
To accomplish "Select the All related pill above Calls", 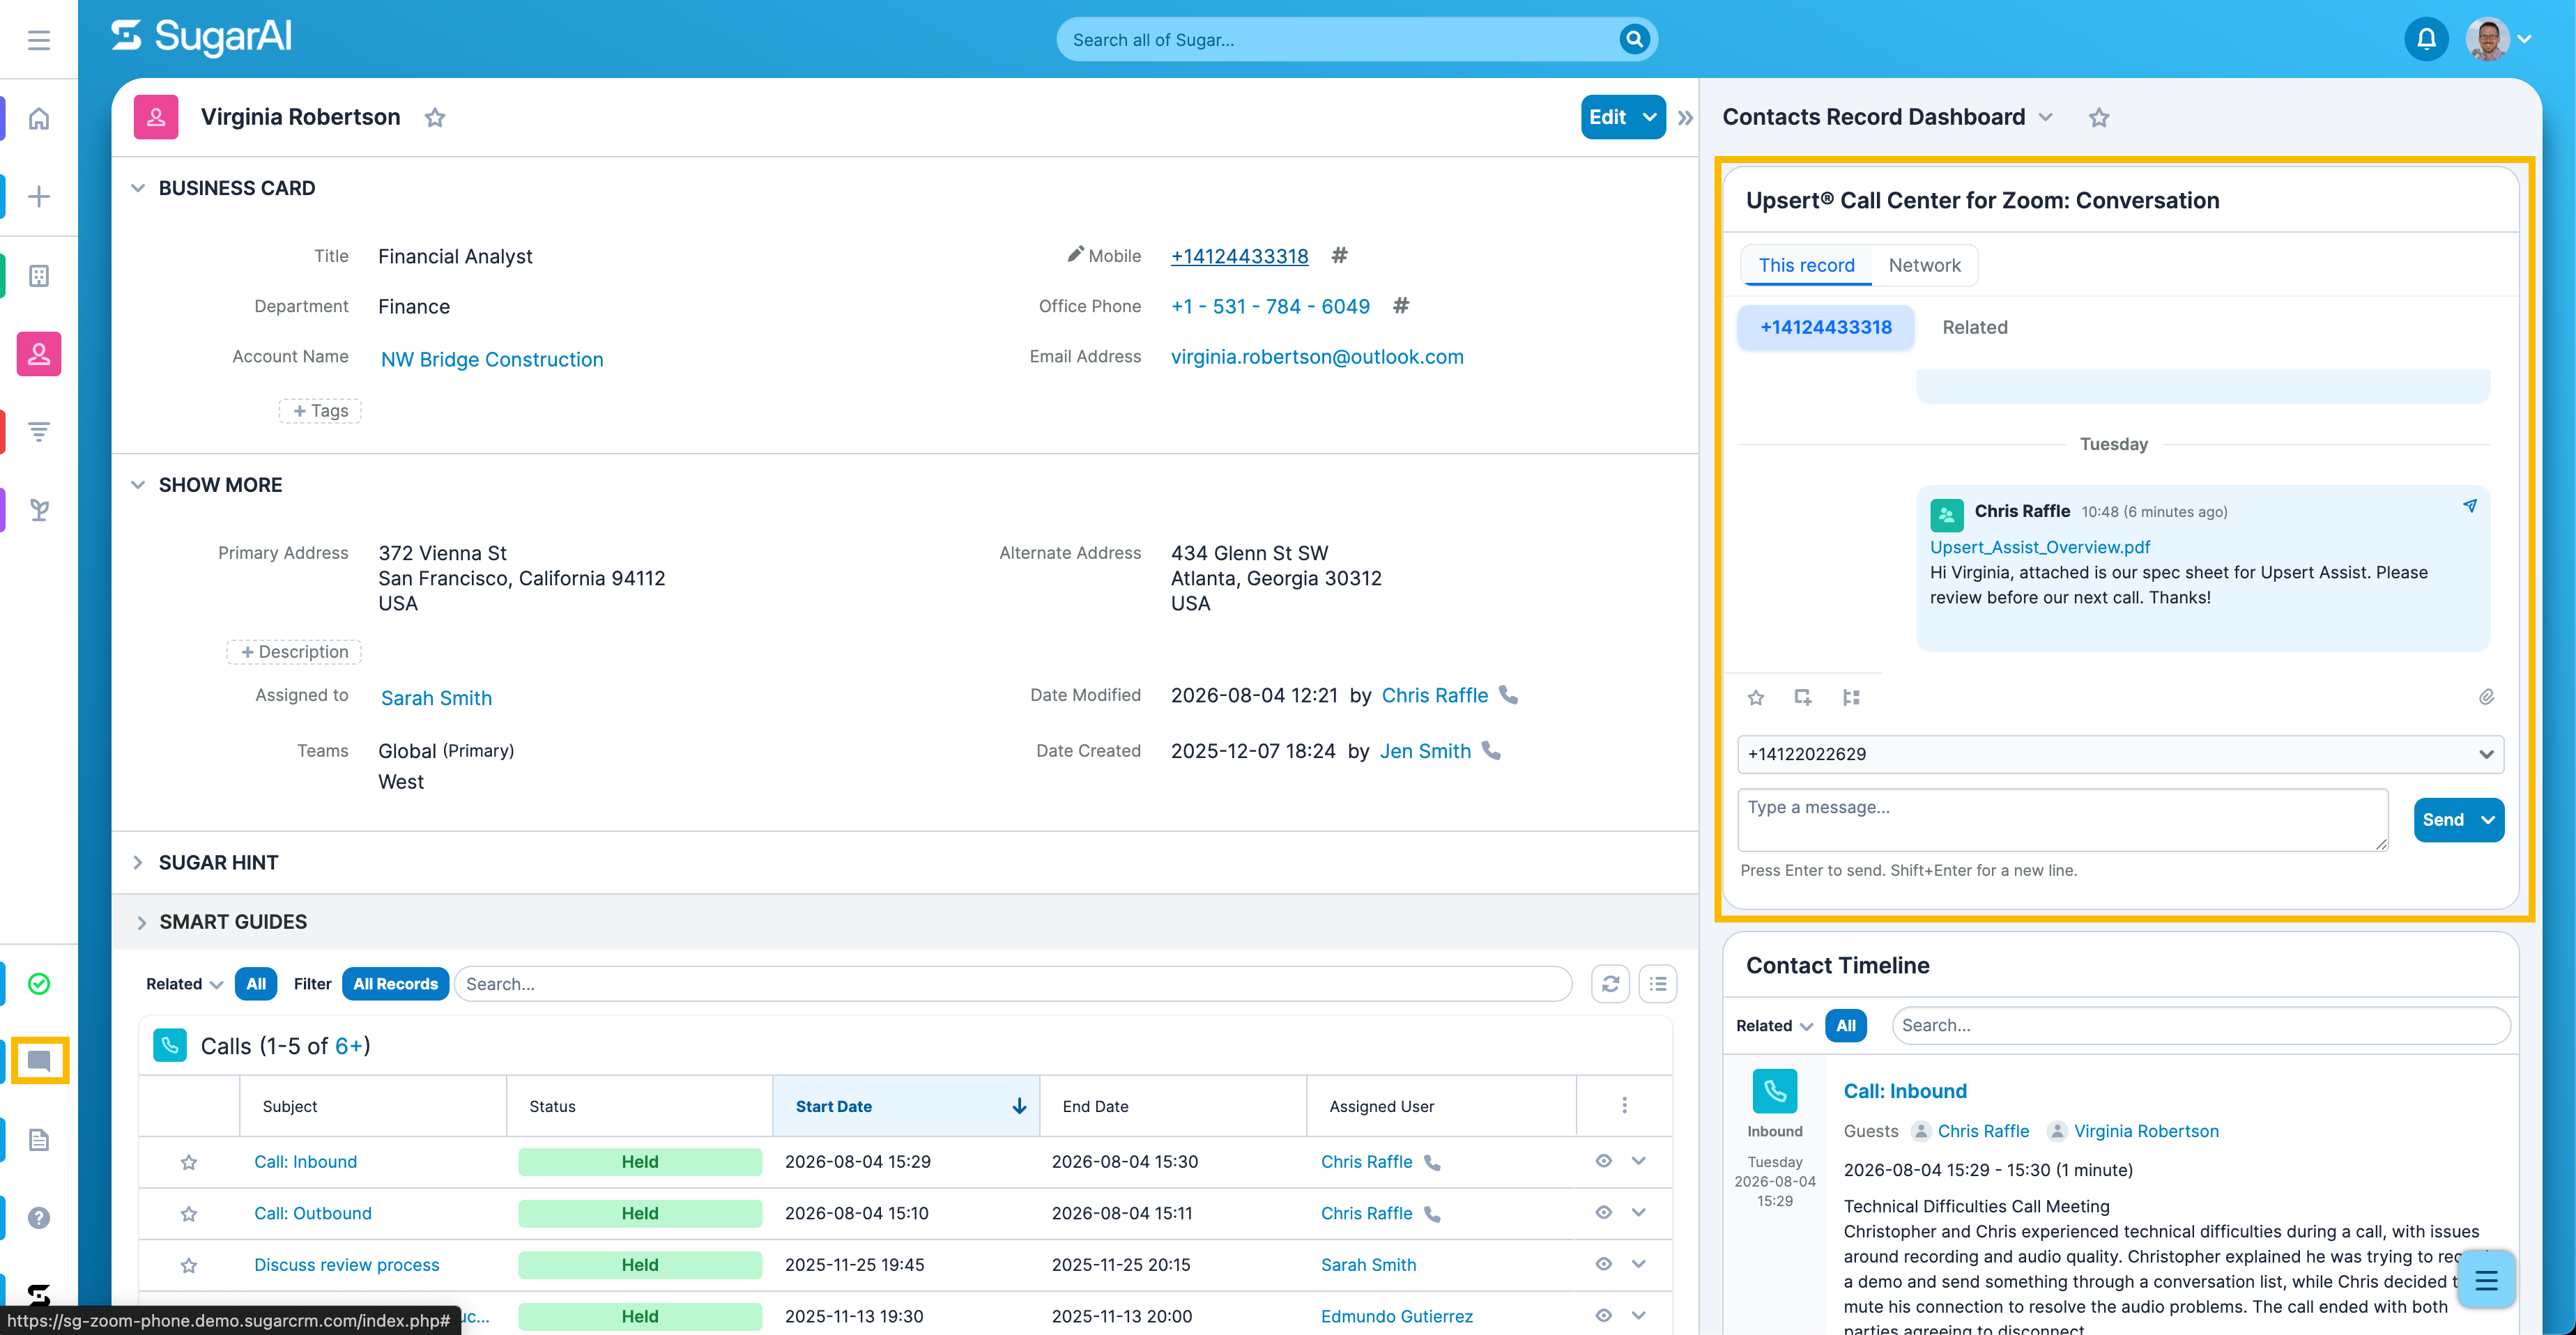I will (256, 984).
